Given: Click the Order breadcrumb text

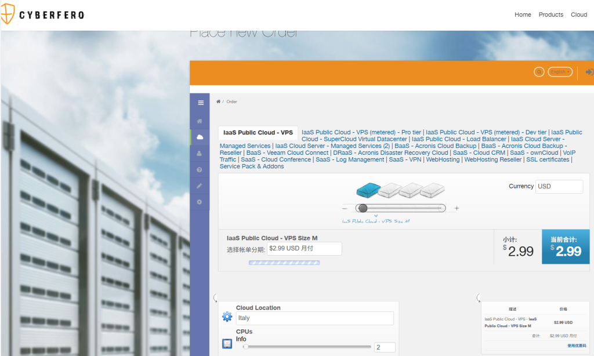Looking at the screenshot, I should point(232,101).
